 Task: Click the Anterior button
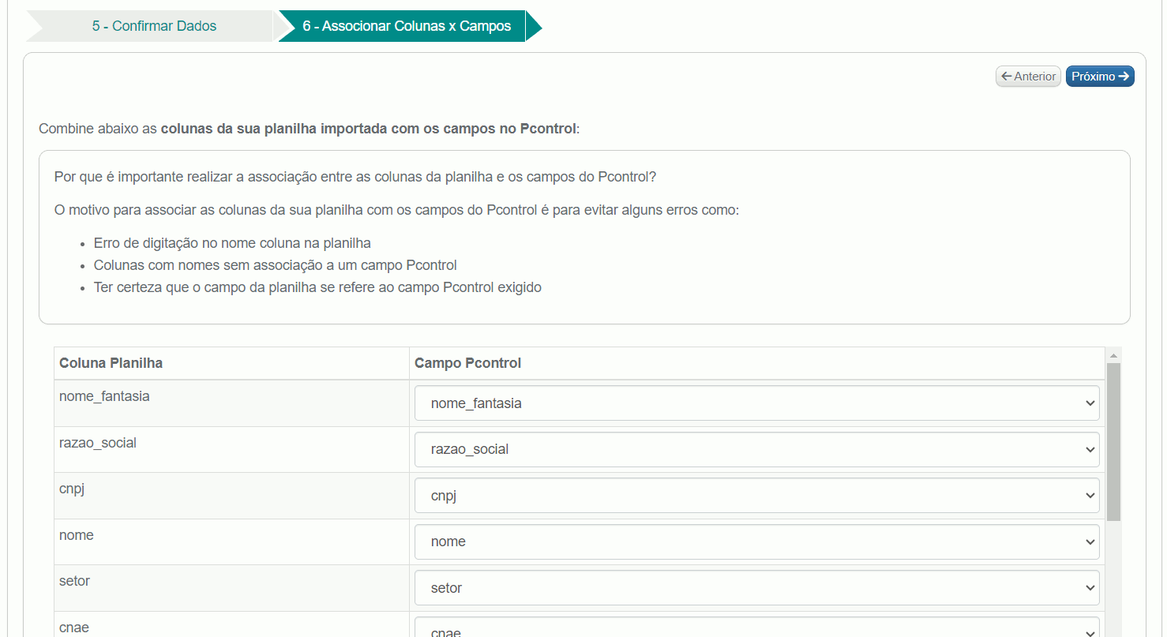pos(1028,77)
